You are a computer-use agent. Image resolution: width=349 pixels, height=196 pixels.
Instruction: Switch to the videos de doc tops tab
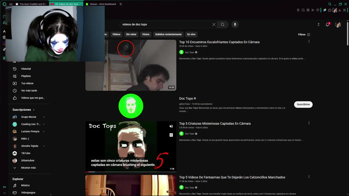[66, 4]
